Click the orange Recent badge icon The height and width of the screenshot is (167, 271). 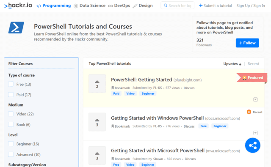(249, 112)
